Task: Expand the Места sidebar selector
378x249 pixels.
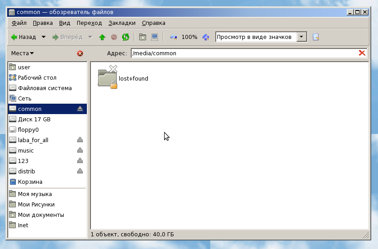Action: coord(23,53)
